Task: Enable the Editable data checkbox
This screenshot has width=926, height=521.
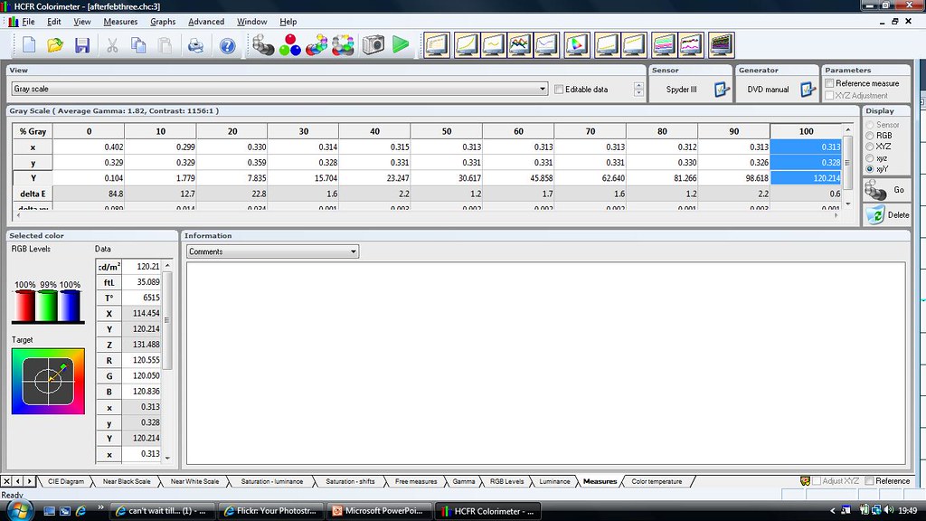Action: pyautogui.click(x=559, y=90)
